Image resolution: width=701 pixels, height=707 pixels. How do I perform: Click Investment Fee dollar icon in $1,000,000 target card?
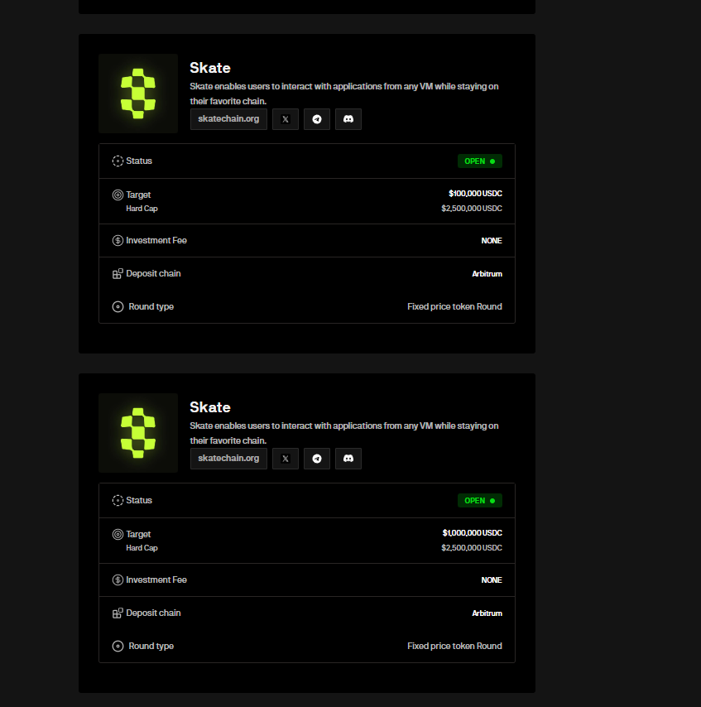pyautogui.click(x=118, y=580)
